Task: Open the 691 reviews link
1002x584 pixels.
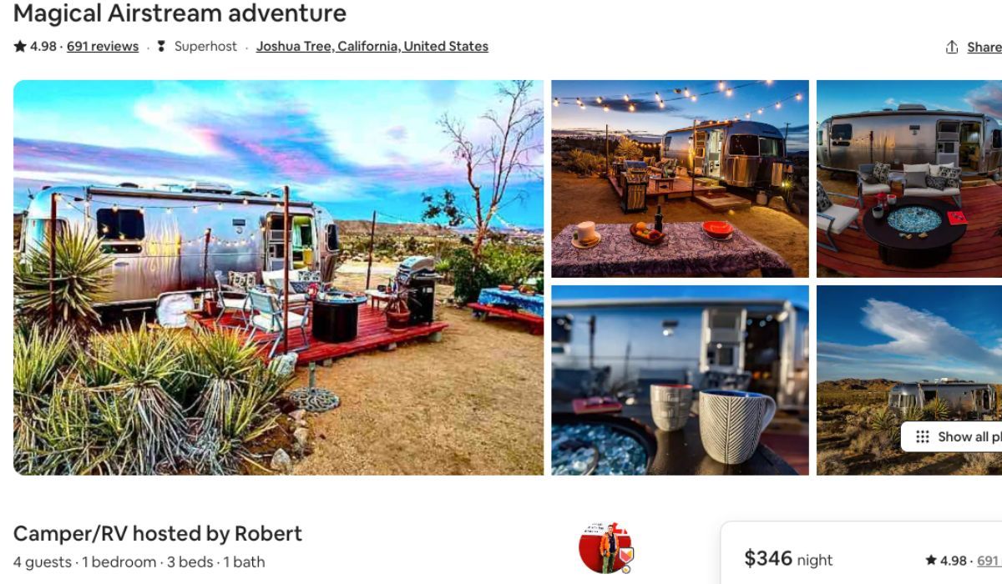Action: (x=103, y=47)
